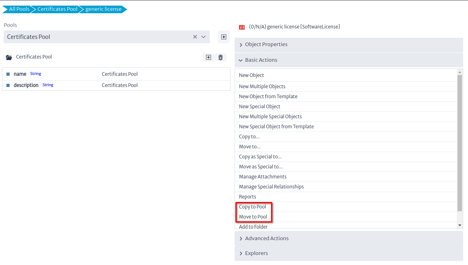The width and height of the screenshot is (468, 265).
Task: Select Add to Folder action
Action: pyautogui.click(x=346, y=226)
